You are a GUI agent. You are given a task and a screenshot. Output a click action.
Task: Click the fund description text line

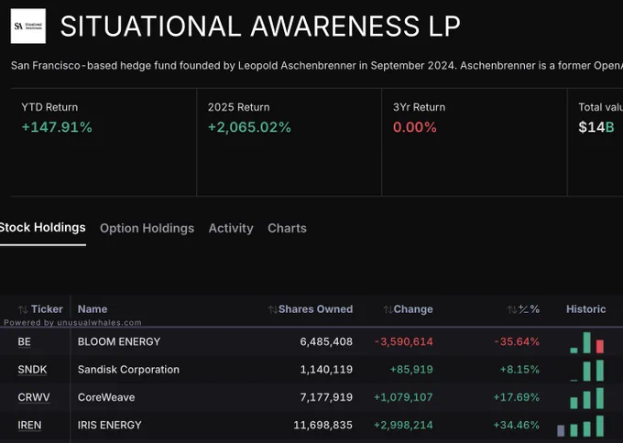[317, 66]
